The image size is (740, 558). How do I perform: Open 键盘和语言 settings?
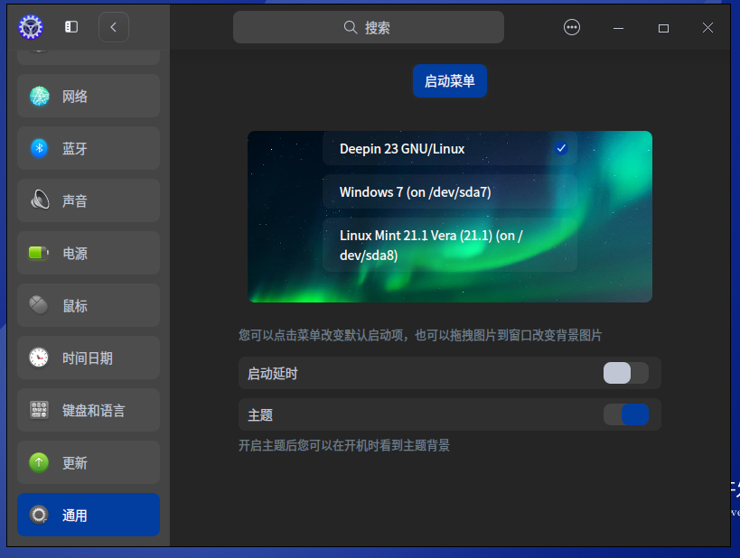coord(88,410)
